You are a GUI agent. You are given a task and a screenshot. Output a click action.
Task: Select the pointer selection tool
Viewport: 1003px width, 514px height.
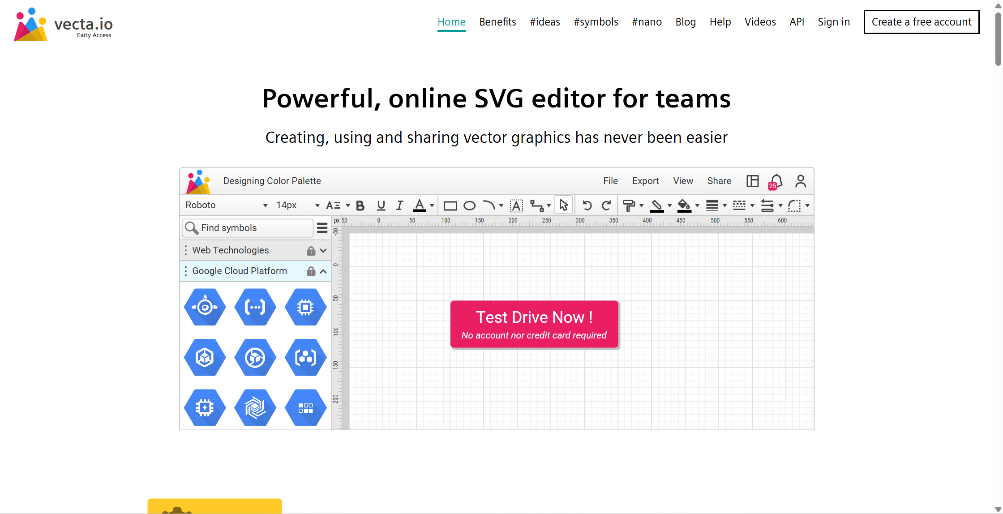pos(563,205)
